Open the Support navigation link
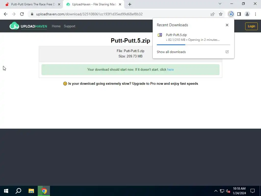The width and height of the screenshot is (261, 196). pyautogui.click(x=69, y=26)
